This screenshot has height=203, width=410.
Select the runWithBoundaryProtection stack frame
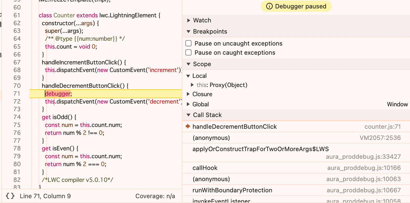[232, 190]
